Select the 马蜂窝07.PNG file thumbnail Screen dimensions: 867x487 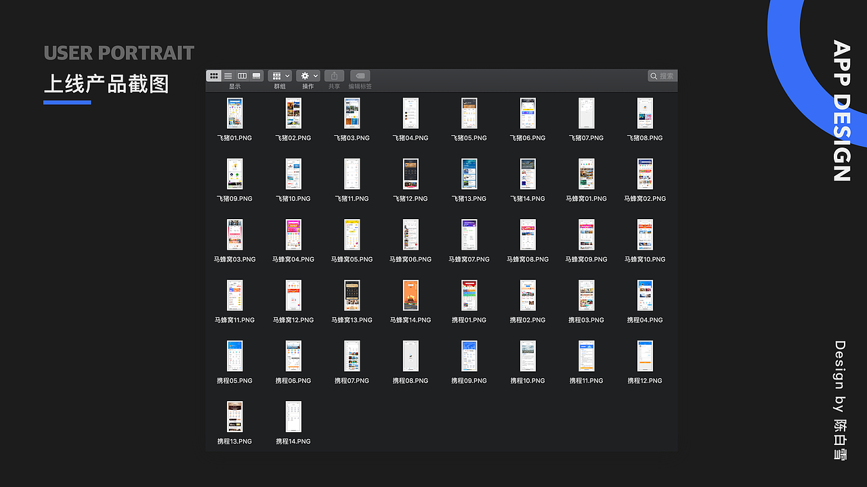469,235
